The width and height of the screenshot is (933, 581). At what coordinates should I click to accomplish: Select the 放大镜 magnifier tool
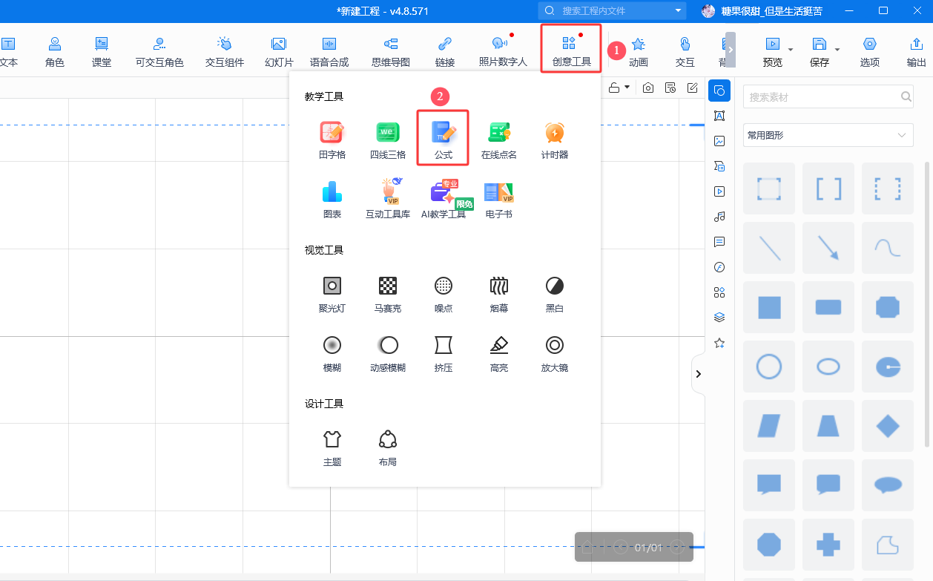pyautogui.click(x=554, y=351)
